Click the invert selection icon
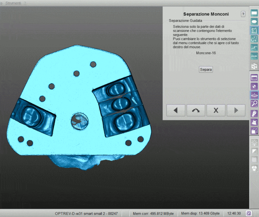259x217 pixels. click(254, 66)
